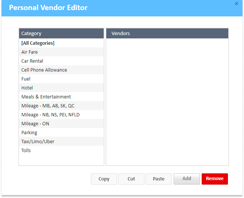Viewport: 244px width, 198px height.
Task: Select Mileage - NB, NS, PEI, NFLD
Action: tap(51, 115)
